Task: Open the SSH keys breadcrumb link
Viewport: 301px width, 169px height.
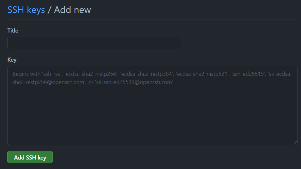Action: (x=26, y=10)
